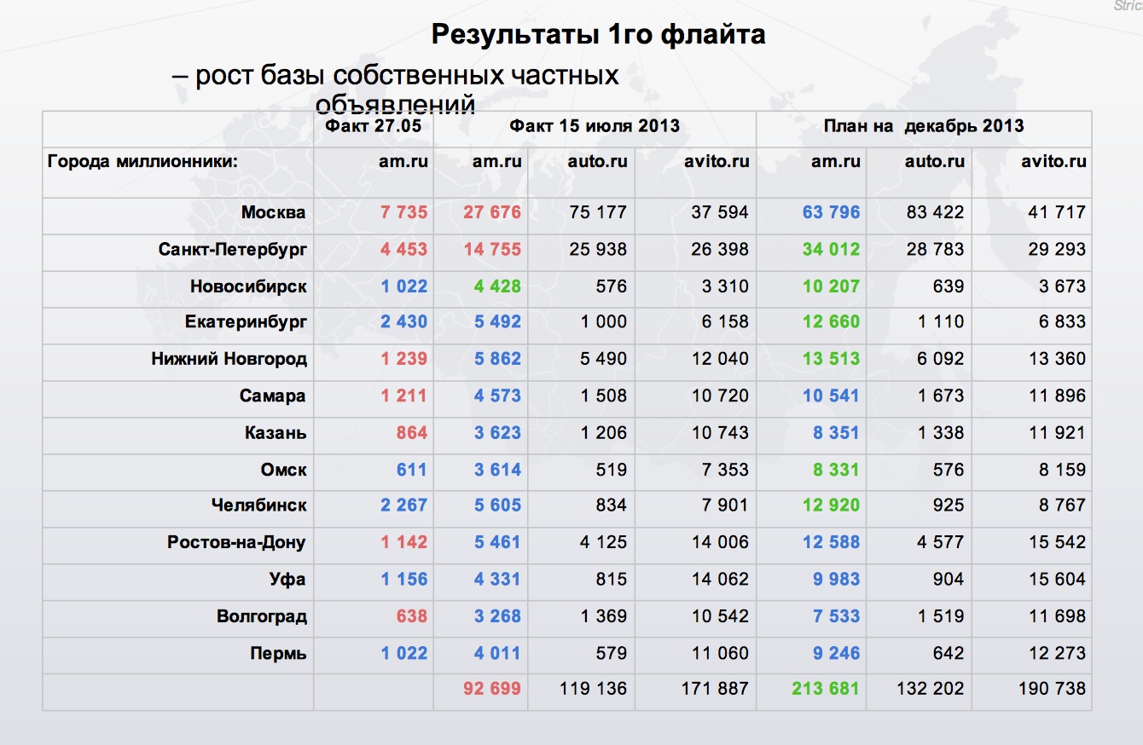Select the "Факт 15 июля 2013" header
This screenshot has height=745, width=1143.
pos(595,126)
